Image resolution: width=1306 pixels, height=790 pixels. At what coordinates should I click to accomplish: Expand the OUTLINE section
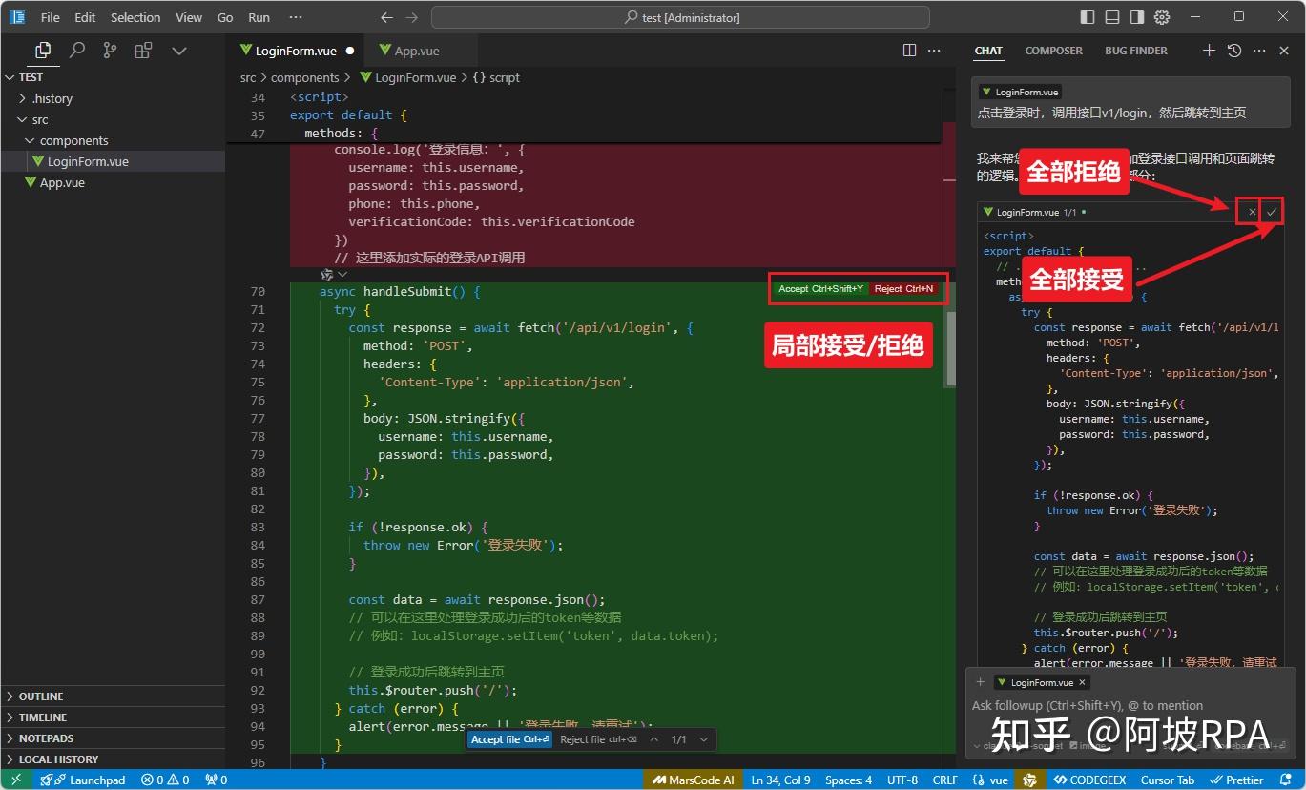pyautogui.click(x=41, y=696)
